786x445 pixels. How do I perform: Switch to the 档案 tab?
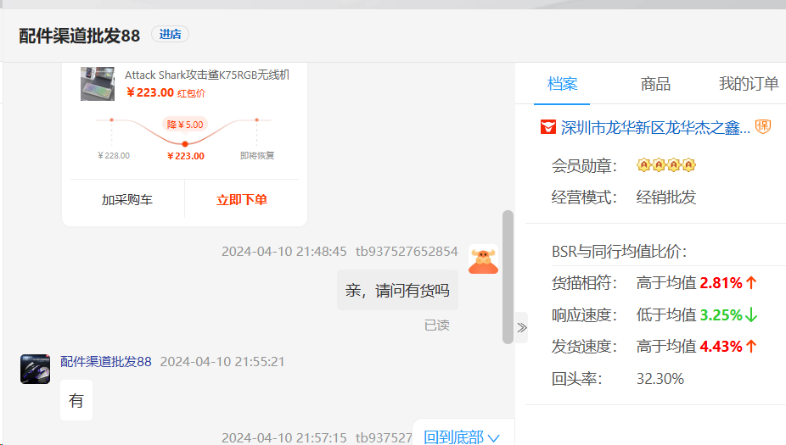(562, 84)
